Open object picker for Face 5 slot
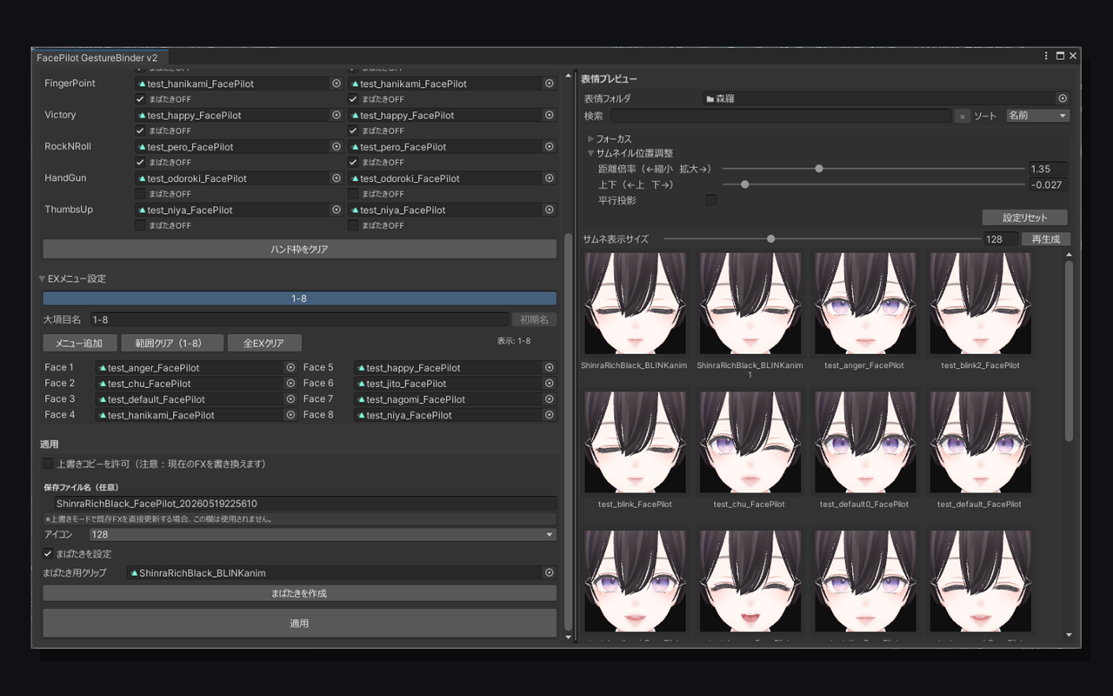This screenshot has height=696, width=1113. coord(550,368)
